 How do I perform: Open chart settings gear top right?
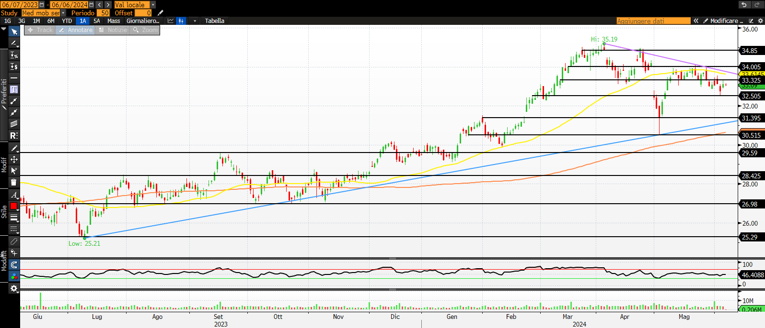tap(760, 21)
